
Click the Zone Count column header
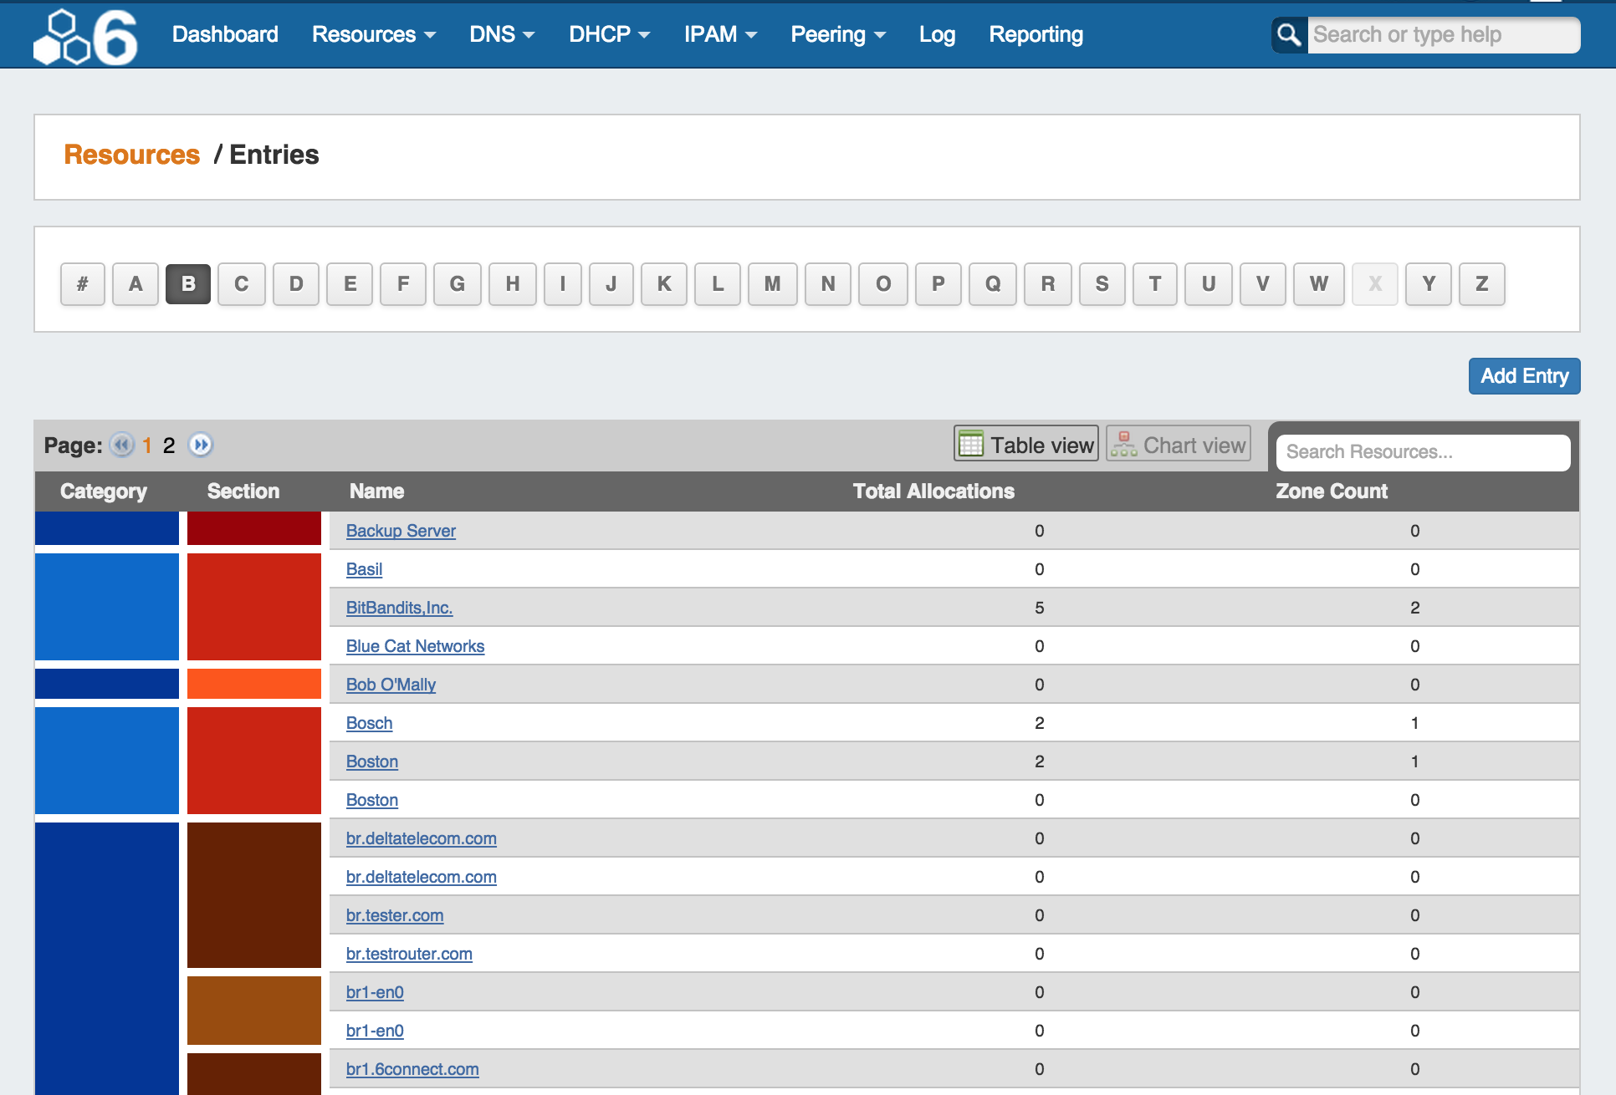[1332, 491]
